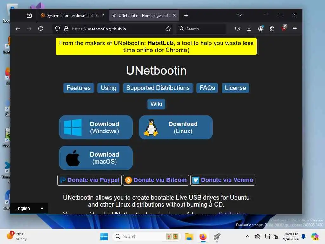Reload the UNetbootin page
Image resolution: width=325 pixels, height=244 pixels.
pyautogui.click(x=41, y=29)
